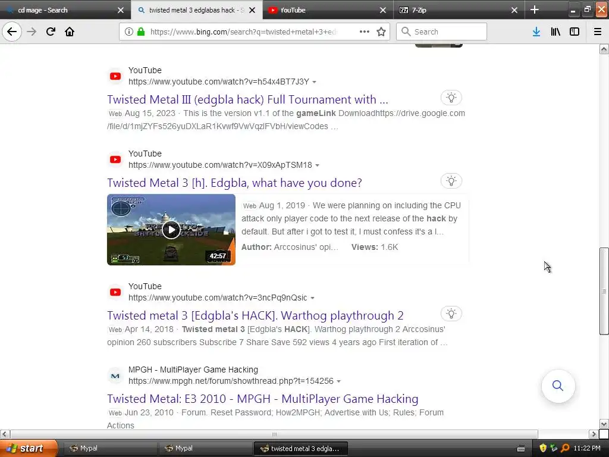Click the keyboard icon on taskbar
This screenshot has width=609, height=457.
[521, 449]
